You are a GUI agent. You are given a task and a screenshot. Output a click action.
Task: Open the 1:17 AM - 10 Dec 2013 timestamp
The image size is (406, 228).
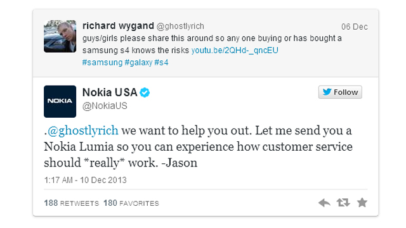click(86, 180)
